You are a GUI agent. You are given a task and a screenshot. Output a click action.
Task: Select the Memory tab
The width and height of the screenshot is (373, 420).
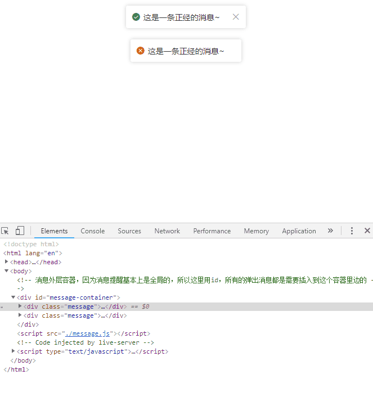(257, 231)
